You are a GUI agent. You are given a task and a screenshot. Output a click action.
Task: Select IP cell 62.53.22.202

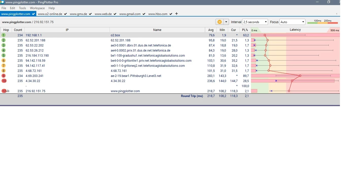point(35,45)
